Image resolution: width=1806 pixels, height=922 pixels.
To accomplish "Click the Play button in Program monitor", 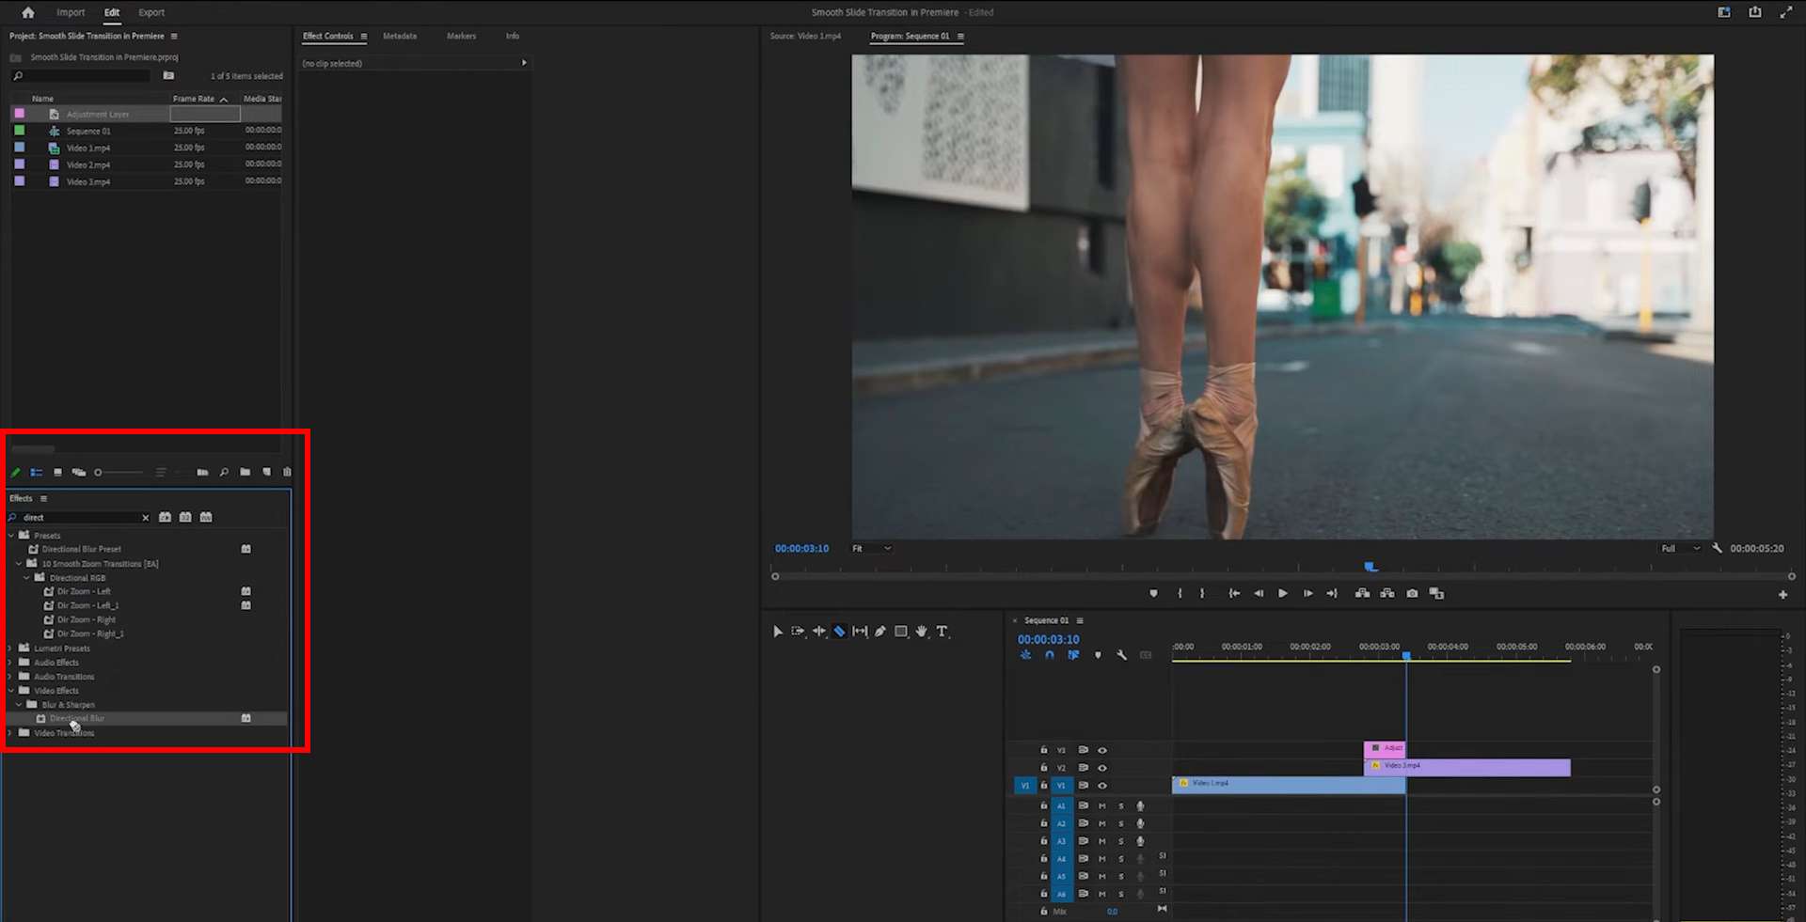I will pyautogui.click(x=1282, y=593).
